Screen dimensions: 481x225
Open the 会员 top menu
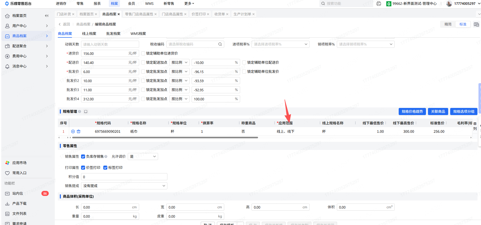[132, 4]
